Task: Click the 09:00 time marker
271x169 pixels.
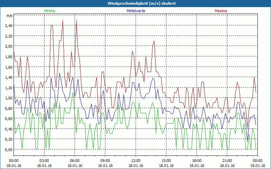Action: [105, 161]
